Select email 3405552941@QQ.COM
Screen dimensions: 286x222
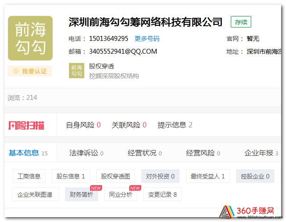(123, 52)
